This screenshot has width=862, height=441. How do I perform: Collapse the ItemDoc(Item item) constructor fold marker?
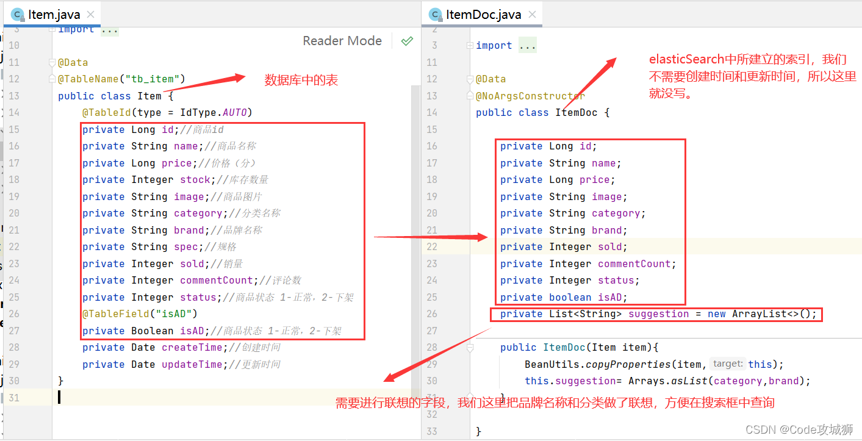470,348
